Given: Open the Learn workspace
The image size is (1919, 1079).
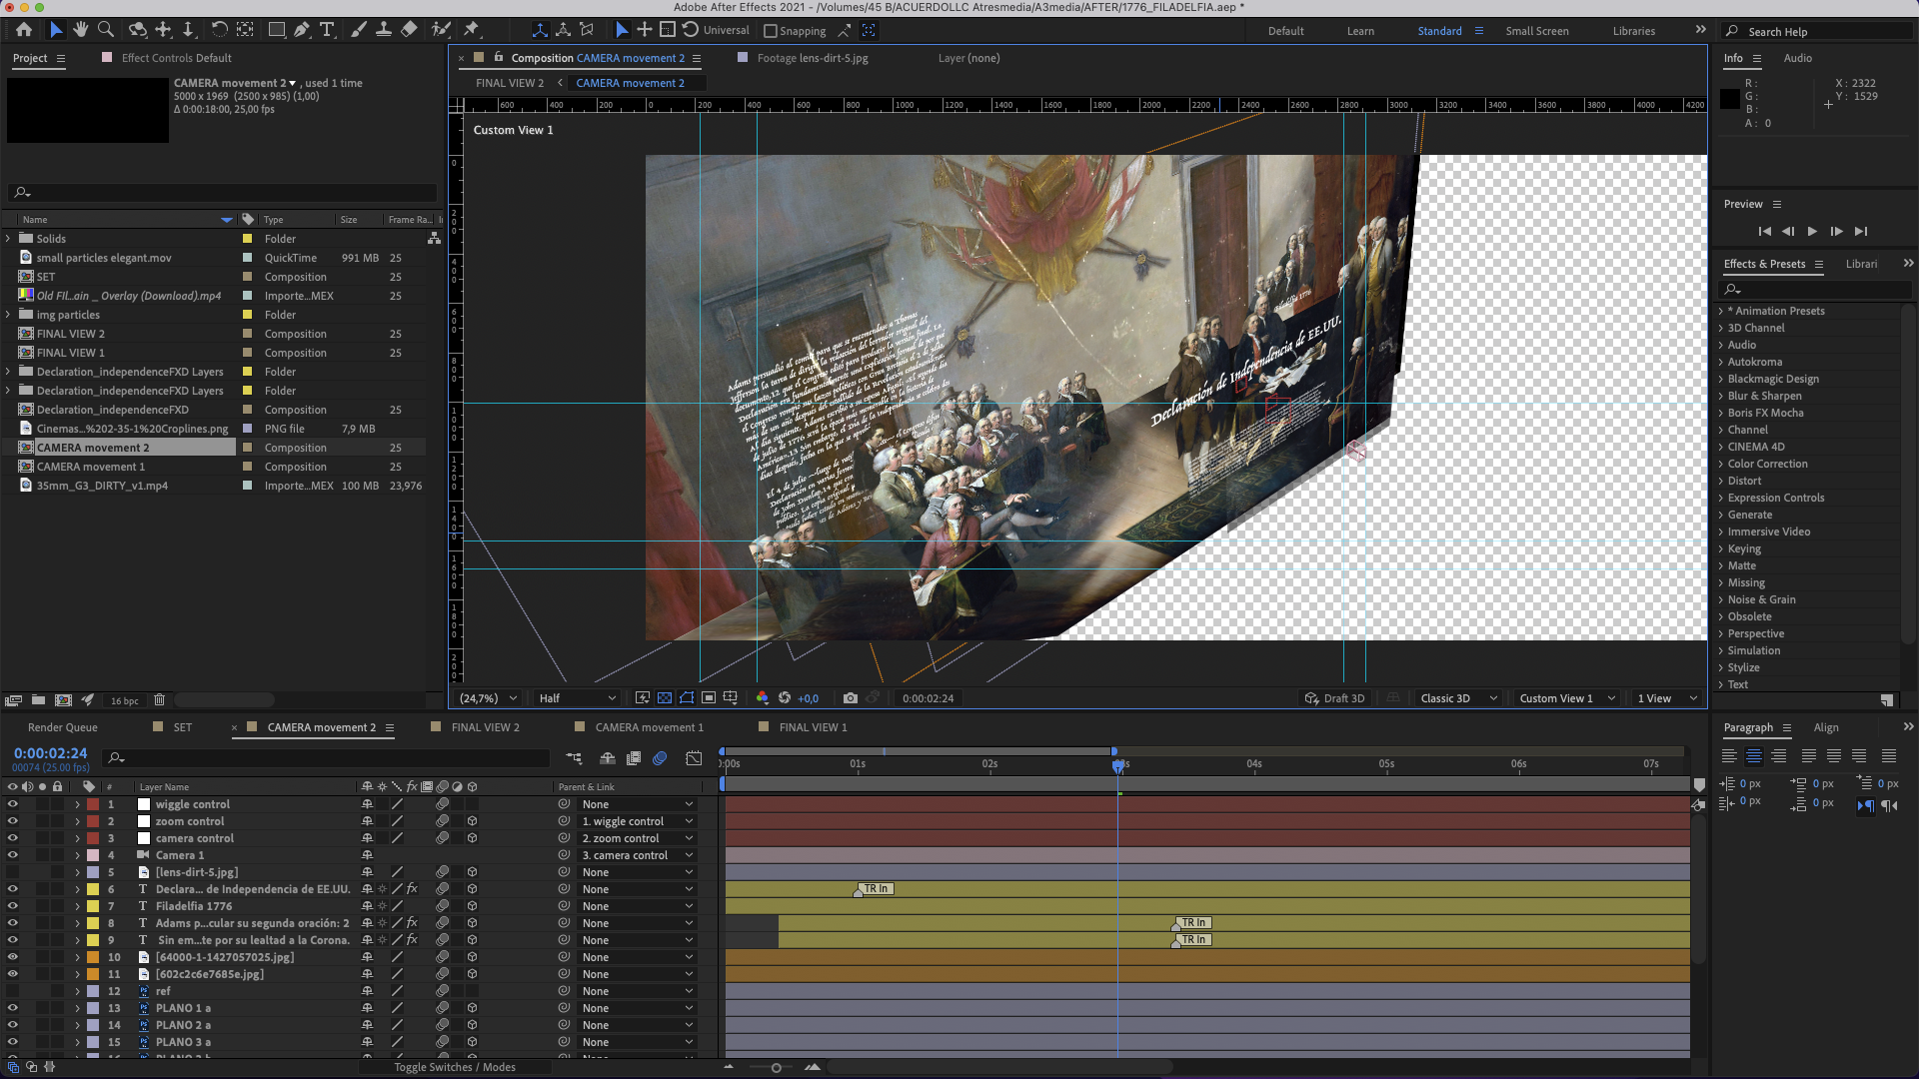Looking at the screenshot, I should click(x=1359, y=31).
